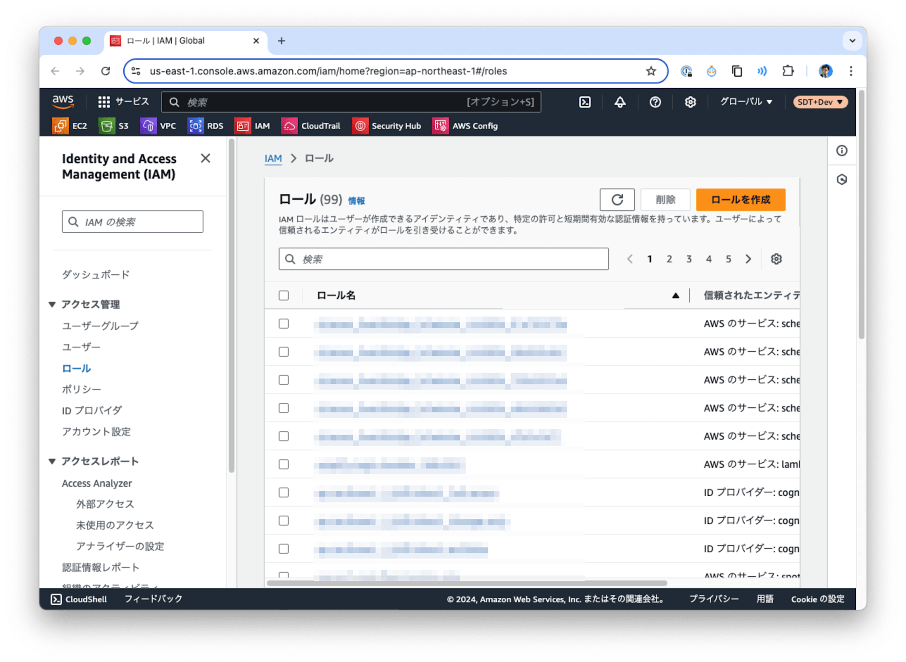
Task: Open a new browser tab
Action: tap(281, 41)
